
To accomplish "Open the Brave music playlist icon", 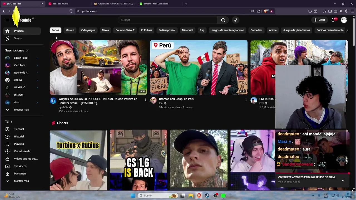I will point(324,11).
